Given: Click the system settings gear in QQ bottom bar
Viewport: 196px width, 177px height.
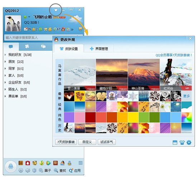Looking at the screenshot, I should pyautogui.click(x=21, y=171).
